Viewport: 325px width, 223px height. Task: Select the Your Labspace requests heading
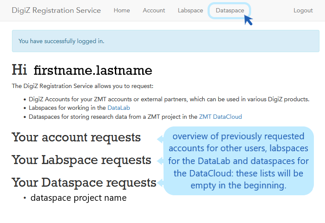click(81, 160)
